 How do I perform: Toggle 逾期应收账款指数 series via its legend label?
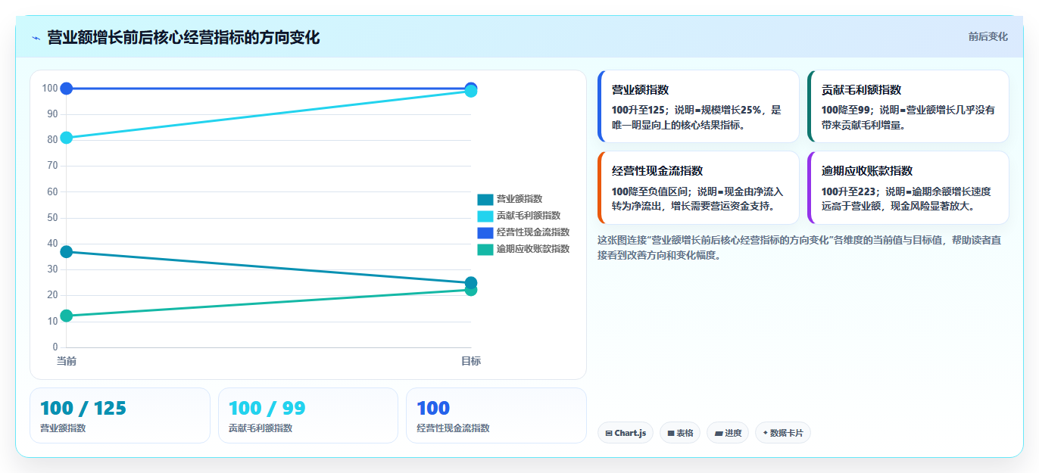tap(533, 249)
